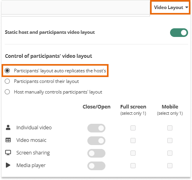Click the Mobile column header
The width and height of the screenshot is (192, 180).
tap(170, 107)
